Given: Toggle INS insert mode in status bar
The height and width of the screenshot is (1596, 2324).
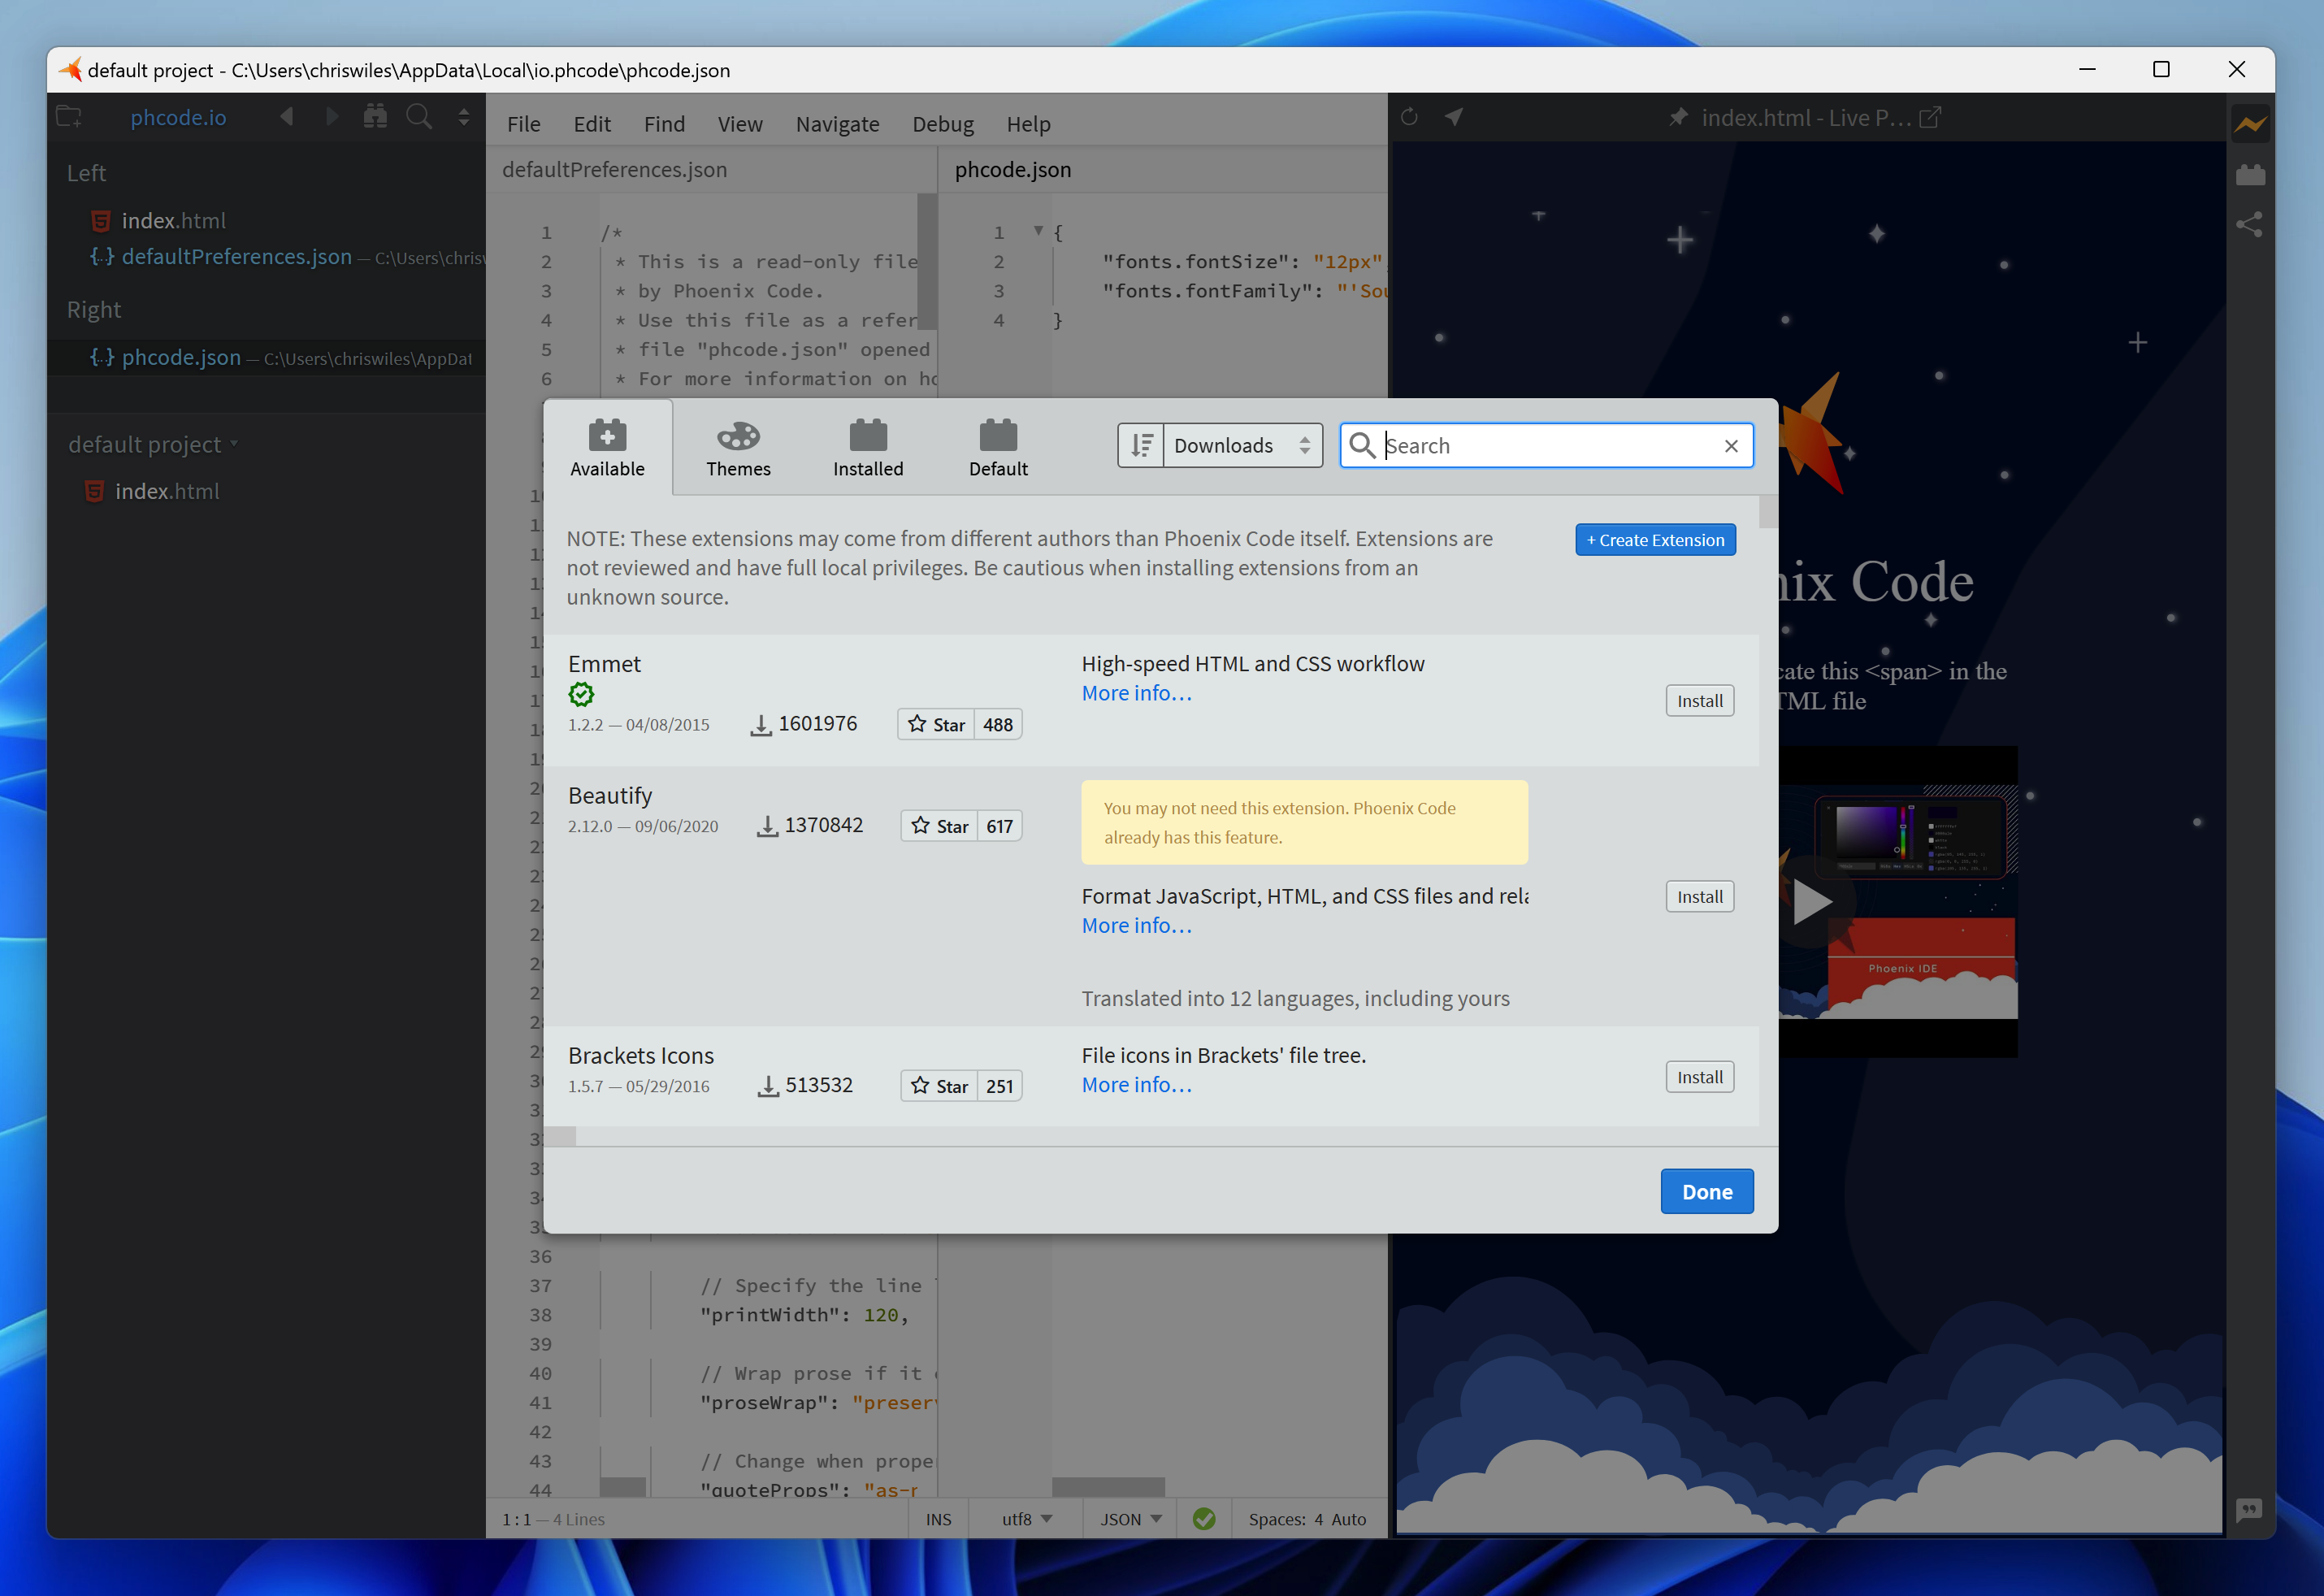Looking at the screenshot, I should 938,1519.
